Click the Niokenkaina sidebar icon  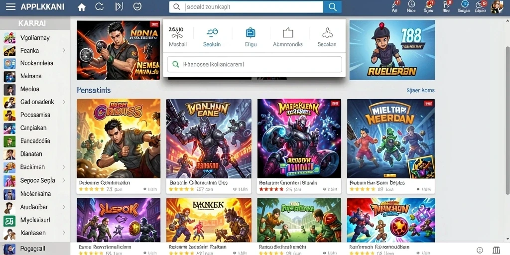[x=9, y=194]
